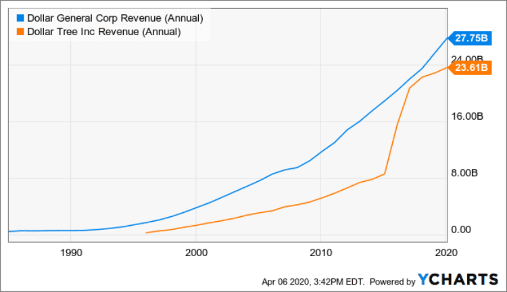Click the Y emblem in YCharts logo
Viewport: 507px width, 292px height.
coord(424,279)
